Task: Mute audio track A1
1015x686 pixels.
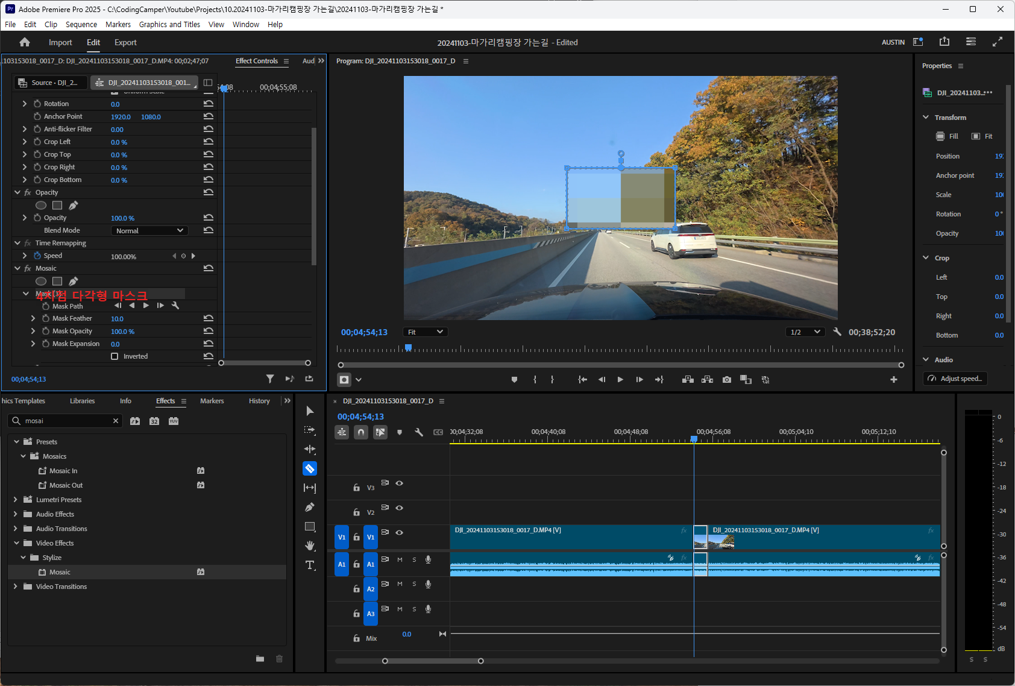Action: pos(400,559)
